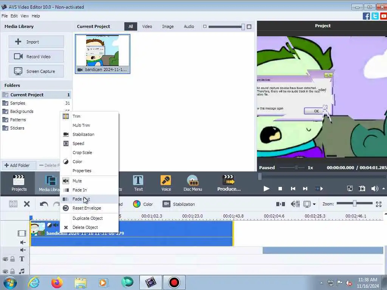Open the Projects tab icon

point(19,183)
